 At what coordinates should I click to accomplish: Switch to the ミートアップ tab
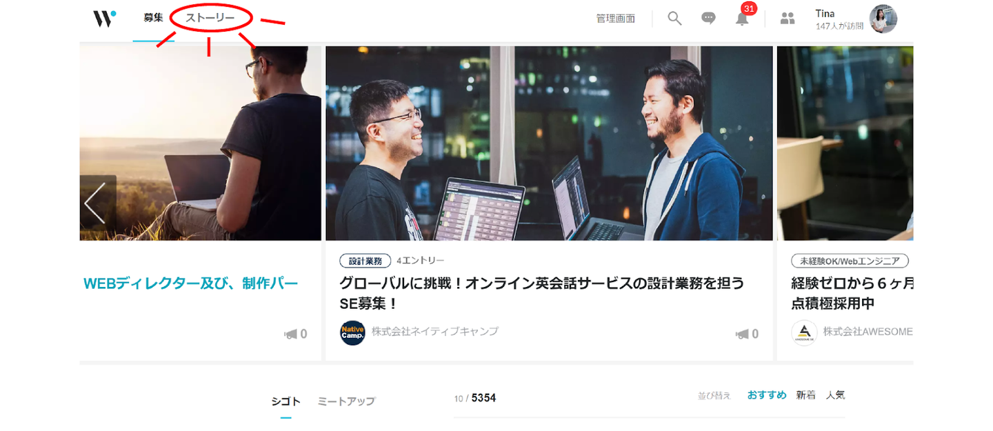point(346,401)
